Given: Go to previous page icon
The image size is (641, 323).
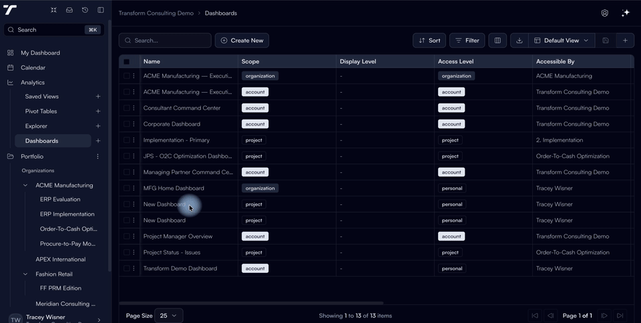Looking at the screenshot, I should (x=551, y=315).
